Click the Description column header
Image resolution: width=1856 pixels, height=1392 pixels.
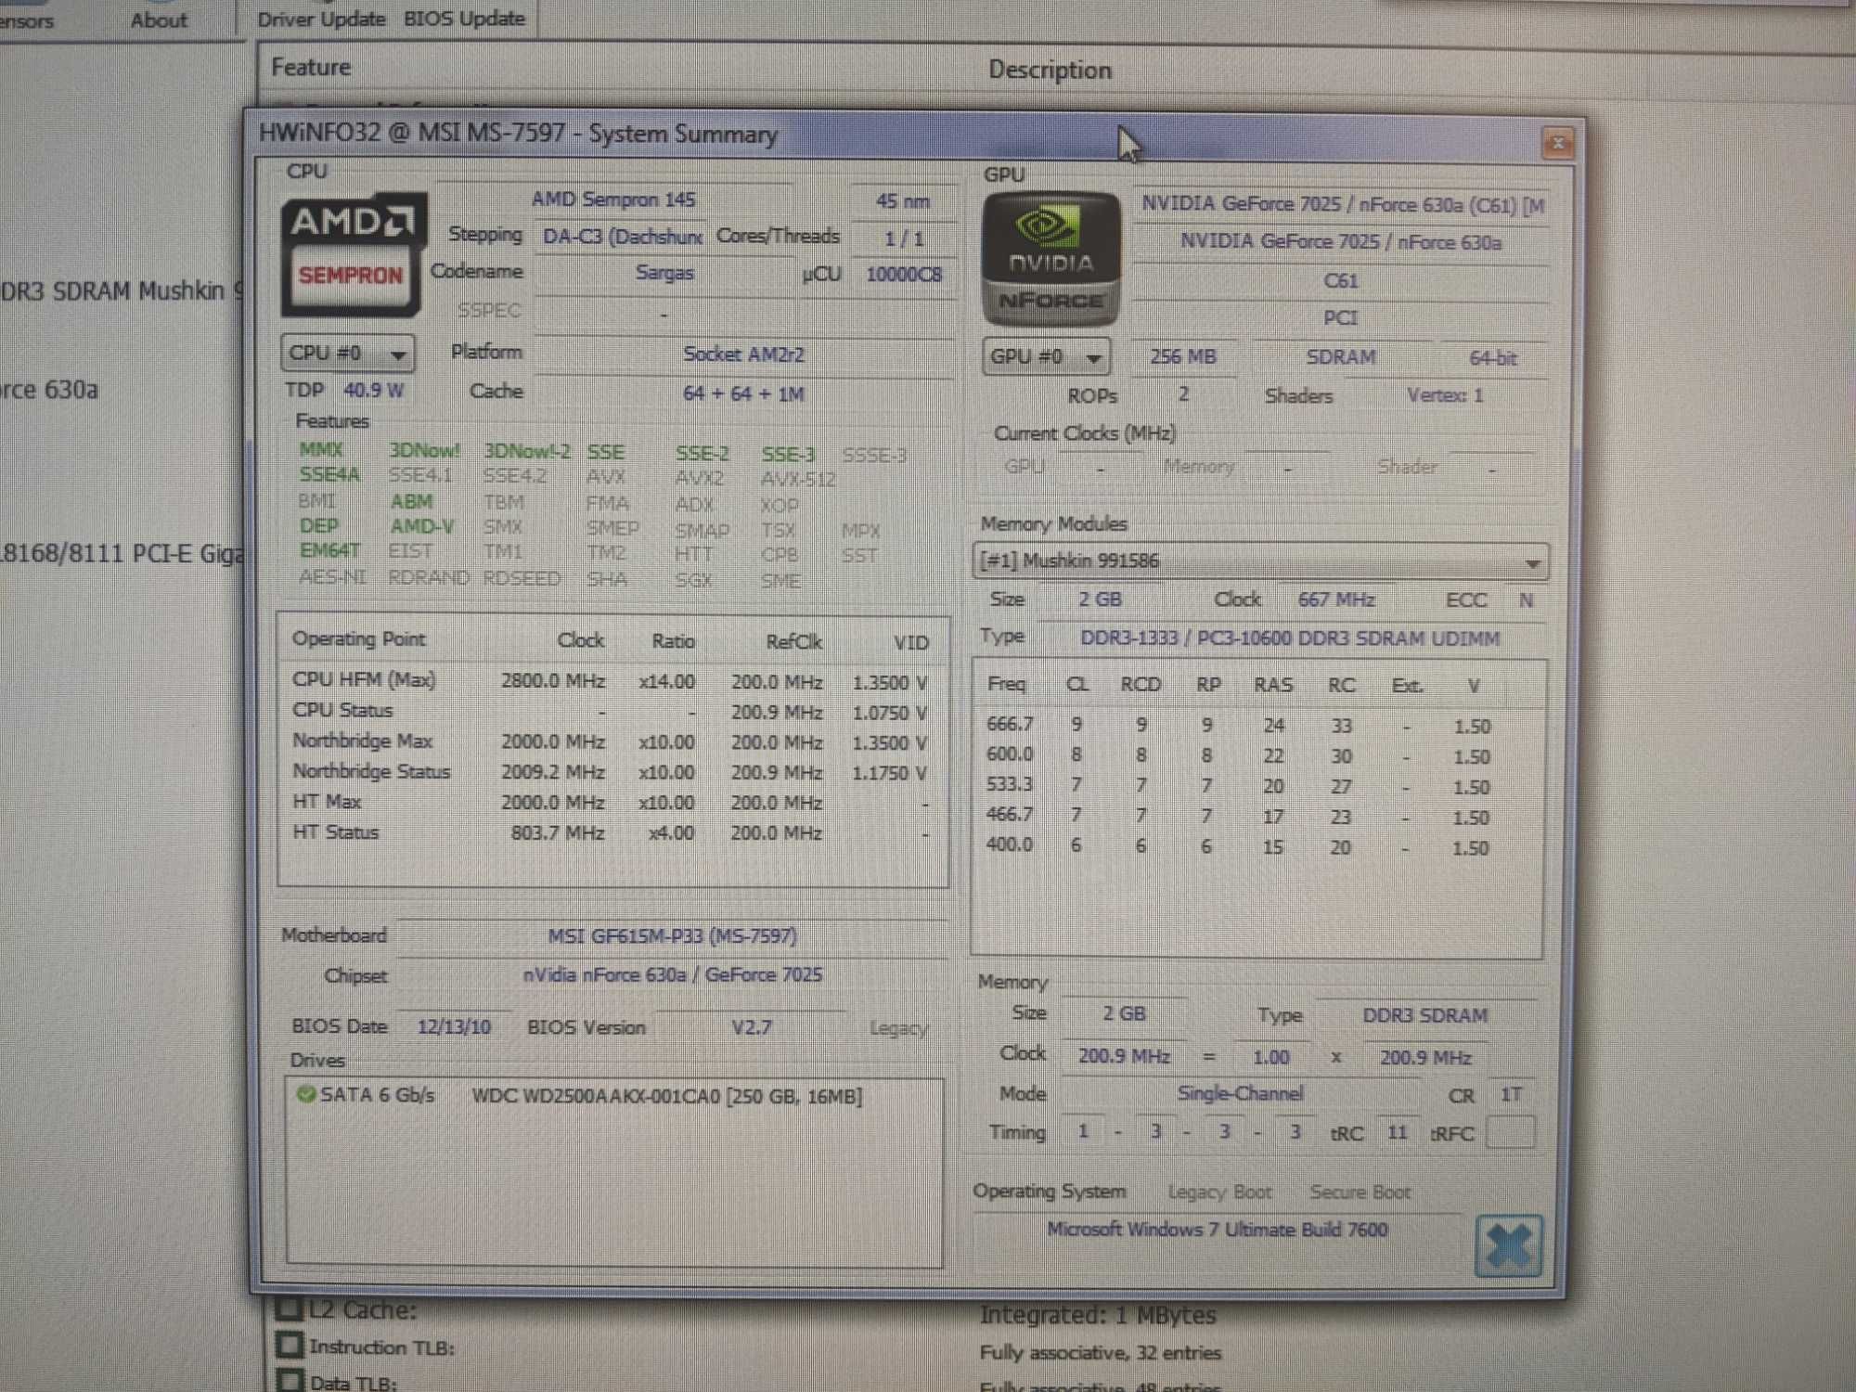1050,71
